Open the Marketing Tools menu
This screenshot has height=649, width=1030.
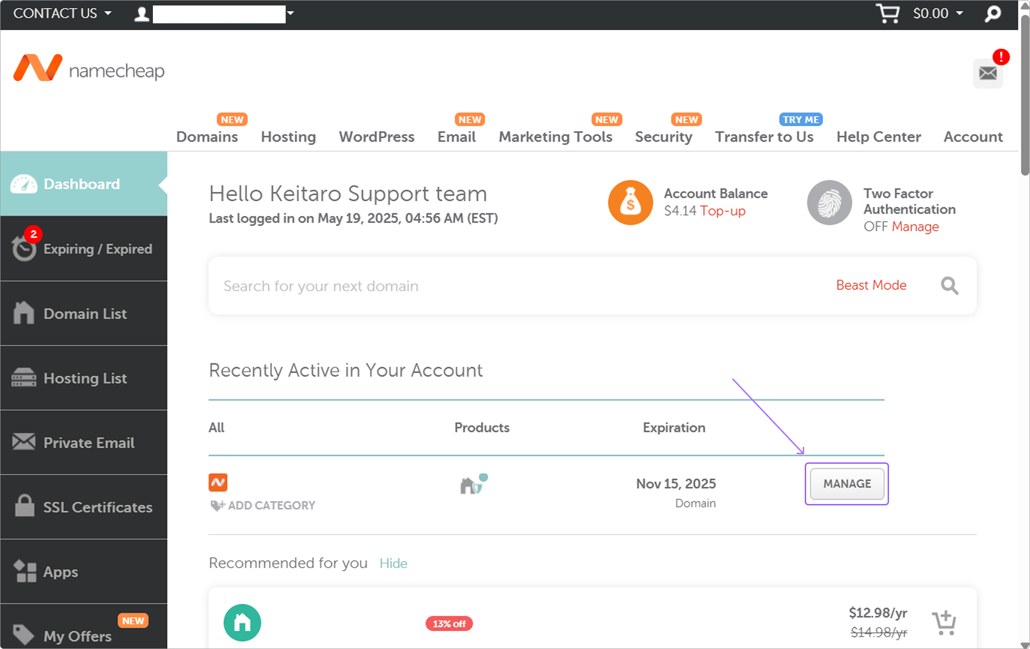(555, 137)
